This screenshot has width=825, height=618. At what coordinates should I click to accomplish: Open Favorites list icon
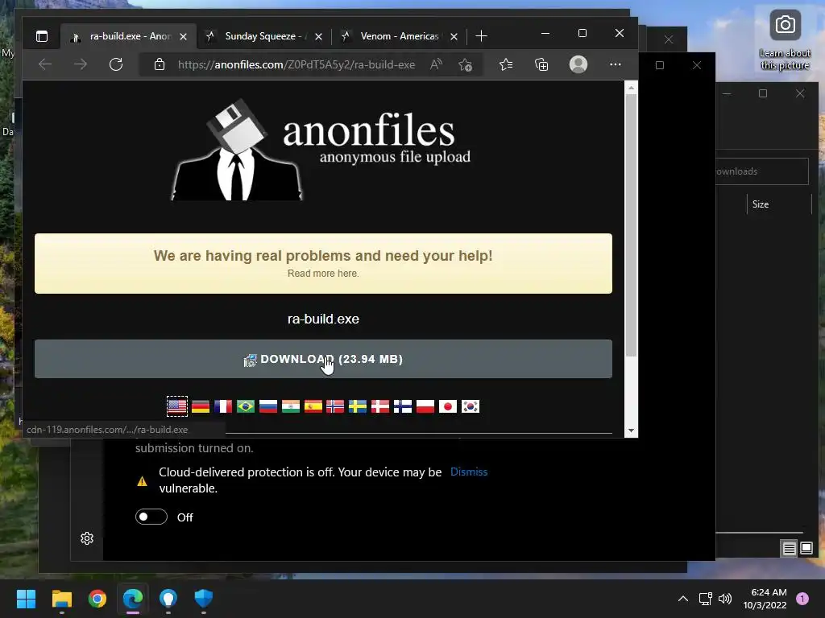(x=506, y=64)
